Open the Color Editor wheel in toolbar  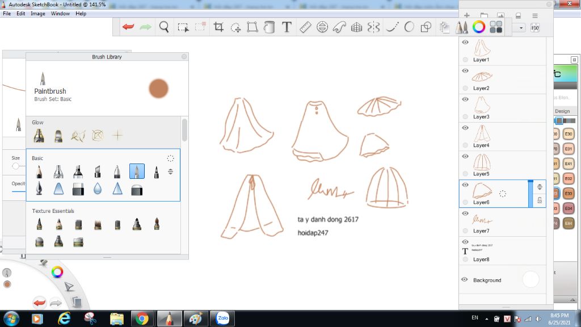(x=479, y=27)
